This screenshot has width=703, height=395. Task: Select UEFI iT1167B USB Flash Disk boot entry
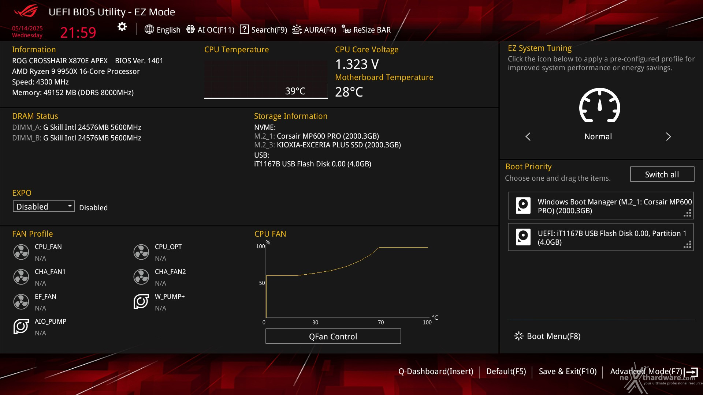[601, 237]
